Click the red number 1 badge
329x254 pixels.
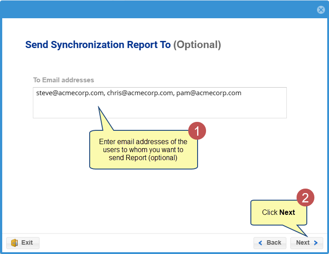[x=197, y=131]
